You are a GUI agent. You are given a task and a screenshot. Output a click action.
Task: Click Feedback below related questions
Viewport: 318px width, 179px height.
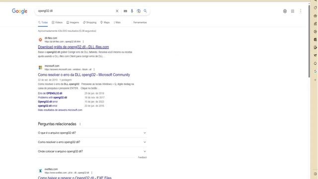(x=143, y=158)
